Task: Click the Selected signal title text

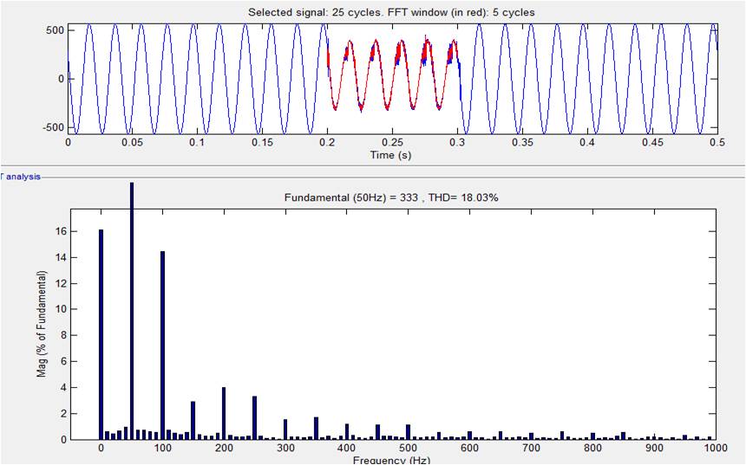Action: point(391,12)
